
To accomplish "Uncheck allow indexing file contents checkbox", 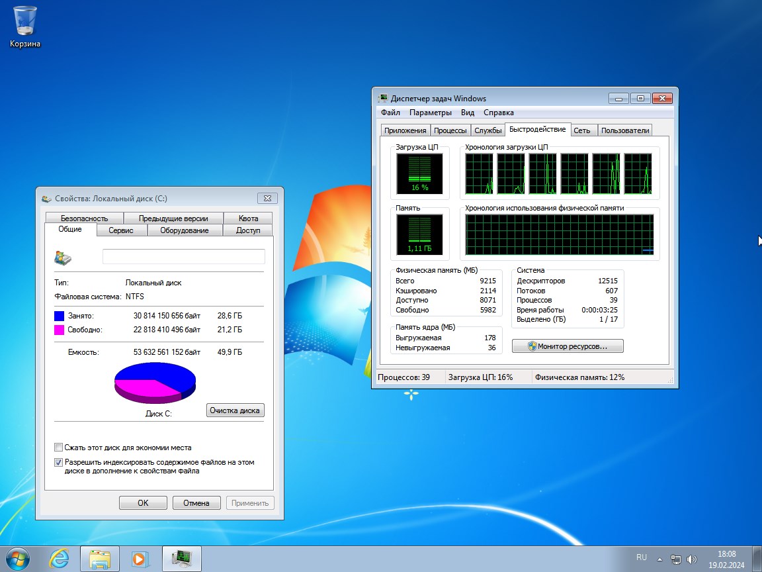I will tap(59, 462).
